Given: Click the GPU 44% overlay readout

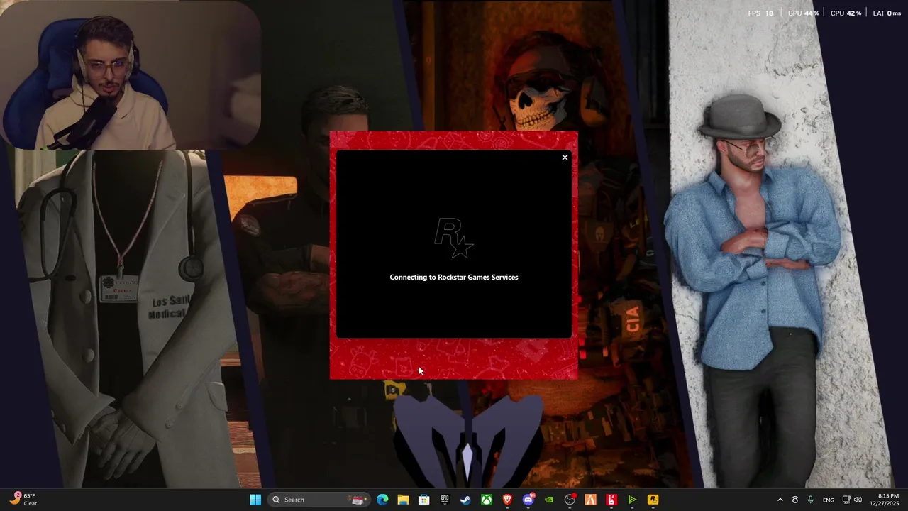Looking at the screenshot, I should [x=804, y=13].
